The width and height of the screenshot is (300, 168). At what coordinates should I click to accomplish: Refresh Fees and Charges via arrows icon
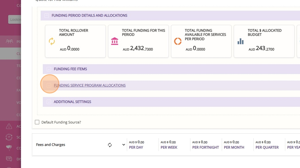(110, 145)
